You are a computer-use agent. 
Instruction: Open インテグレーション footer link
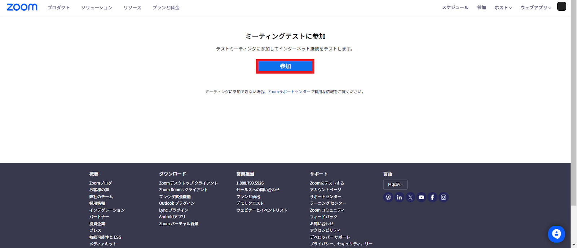(107, 210)
